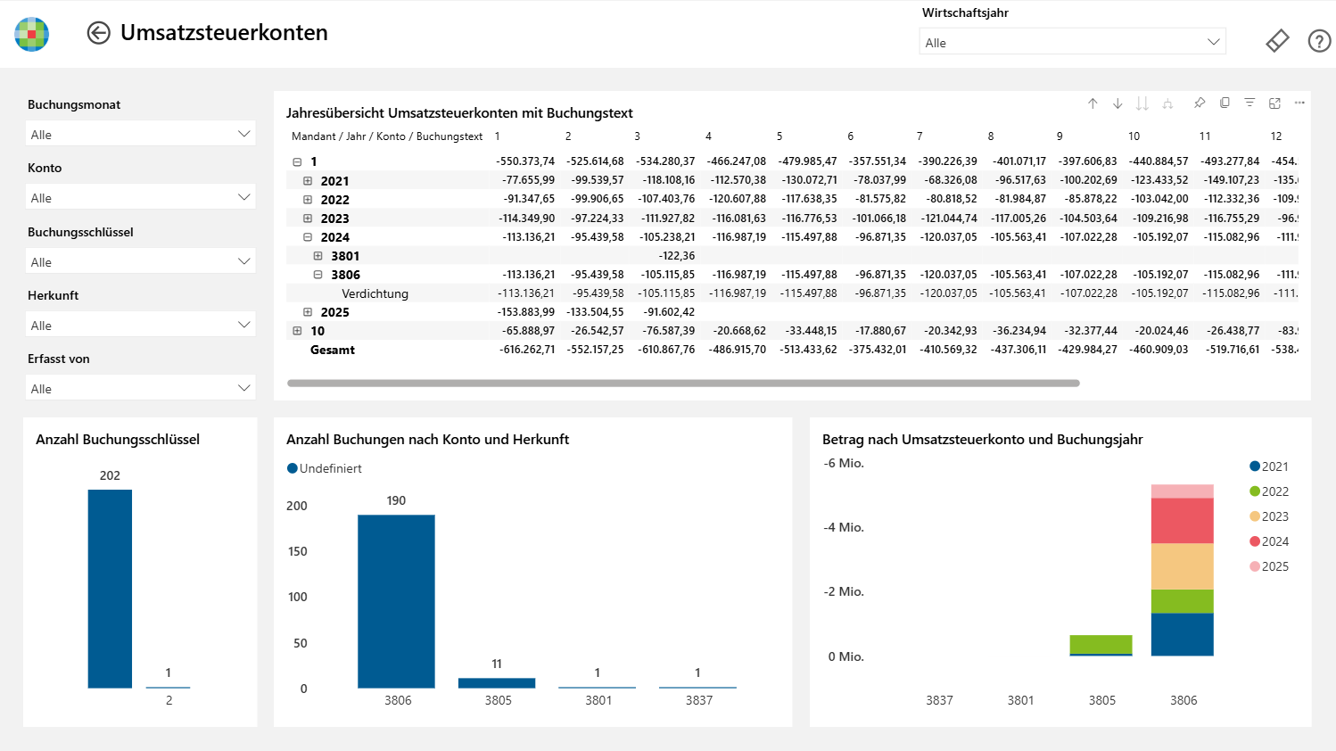This screenshot has width=1336, height=751.
Task: Open the matrix in focus mode
Action: click(1274, 103)
